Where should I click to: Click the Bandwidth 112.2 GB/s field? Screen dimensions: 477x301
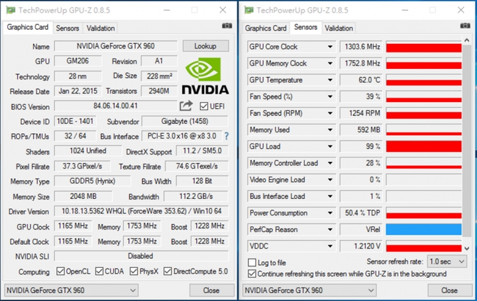(196, 196)
